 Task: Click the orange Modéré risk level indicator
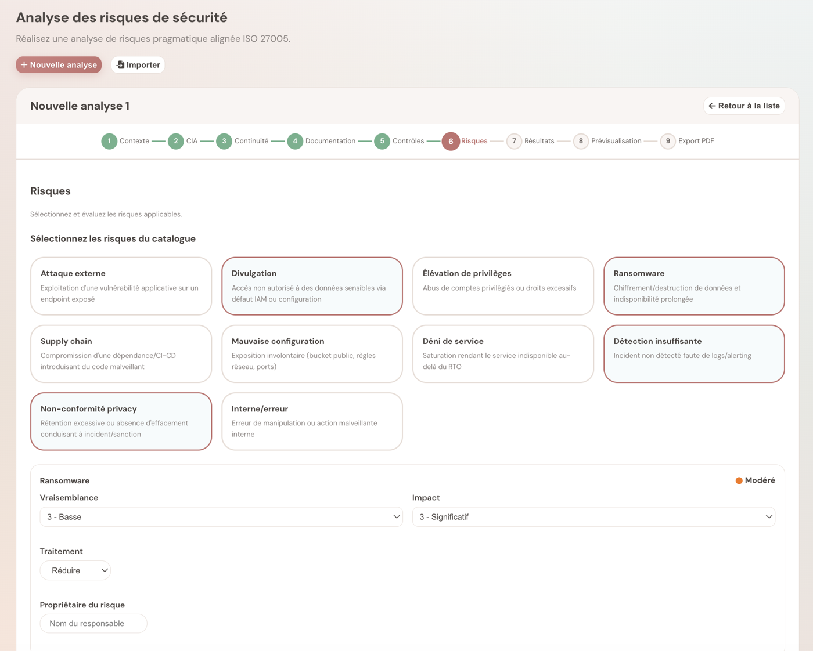[x=739, y=480]
